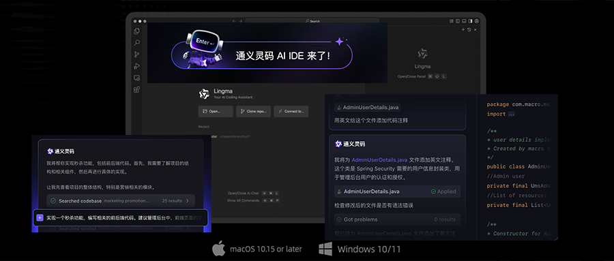Go back with the left navigation arrow

pos(234,21)
